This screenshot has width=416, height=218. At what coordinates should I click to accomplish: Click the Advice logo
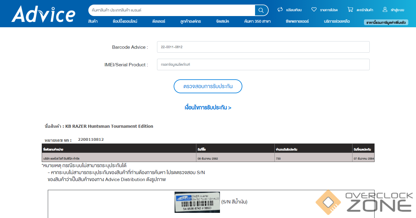43,14
